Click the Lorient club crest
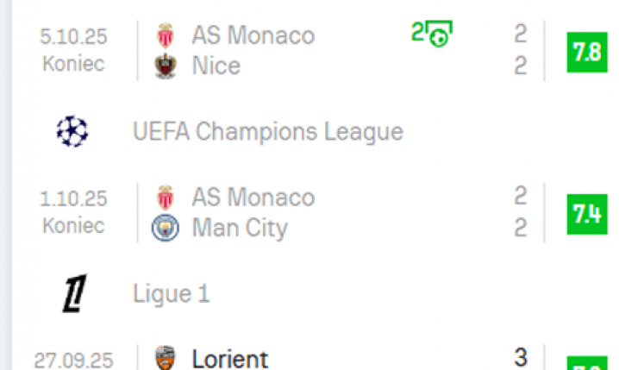619x370 pixels. 165,358
